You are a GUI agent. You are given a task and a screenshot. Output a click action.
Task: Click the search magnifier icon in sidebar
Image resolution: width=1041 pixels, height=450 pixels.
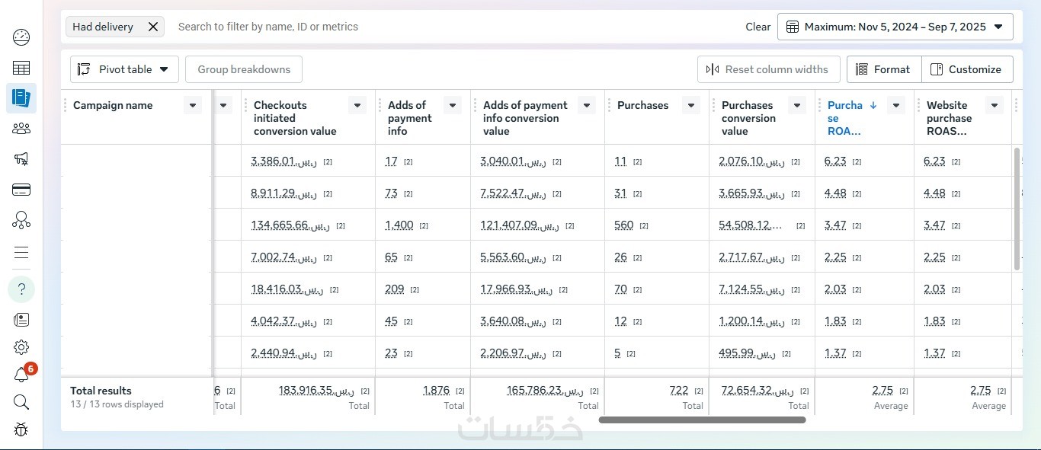tap(21, 402)
